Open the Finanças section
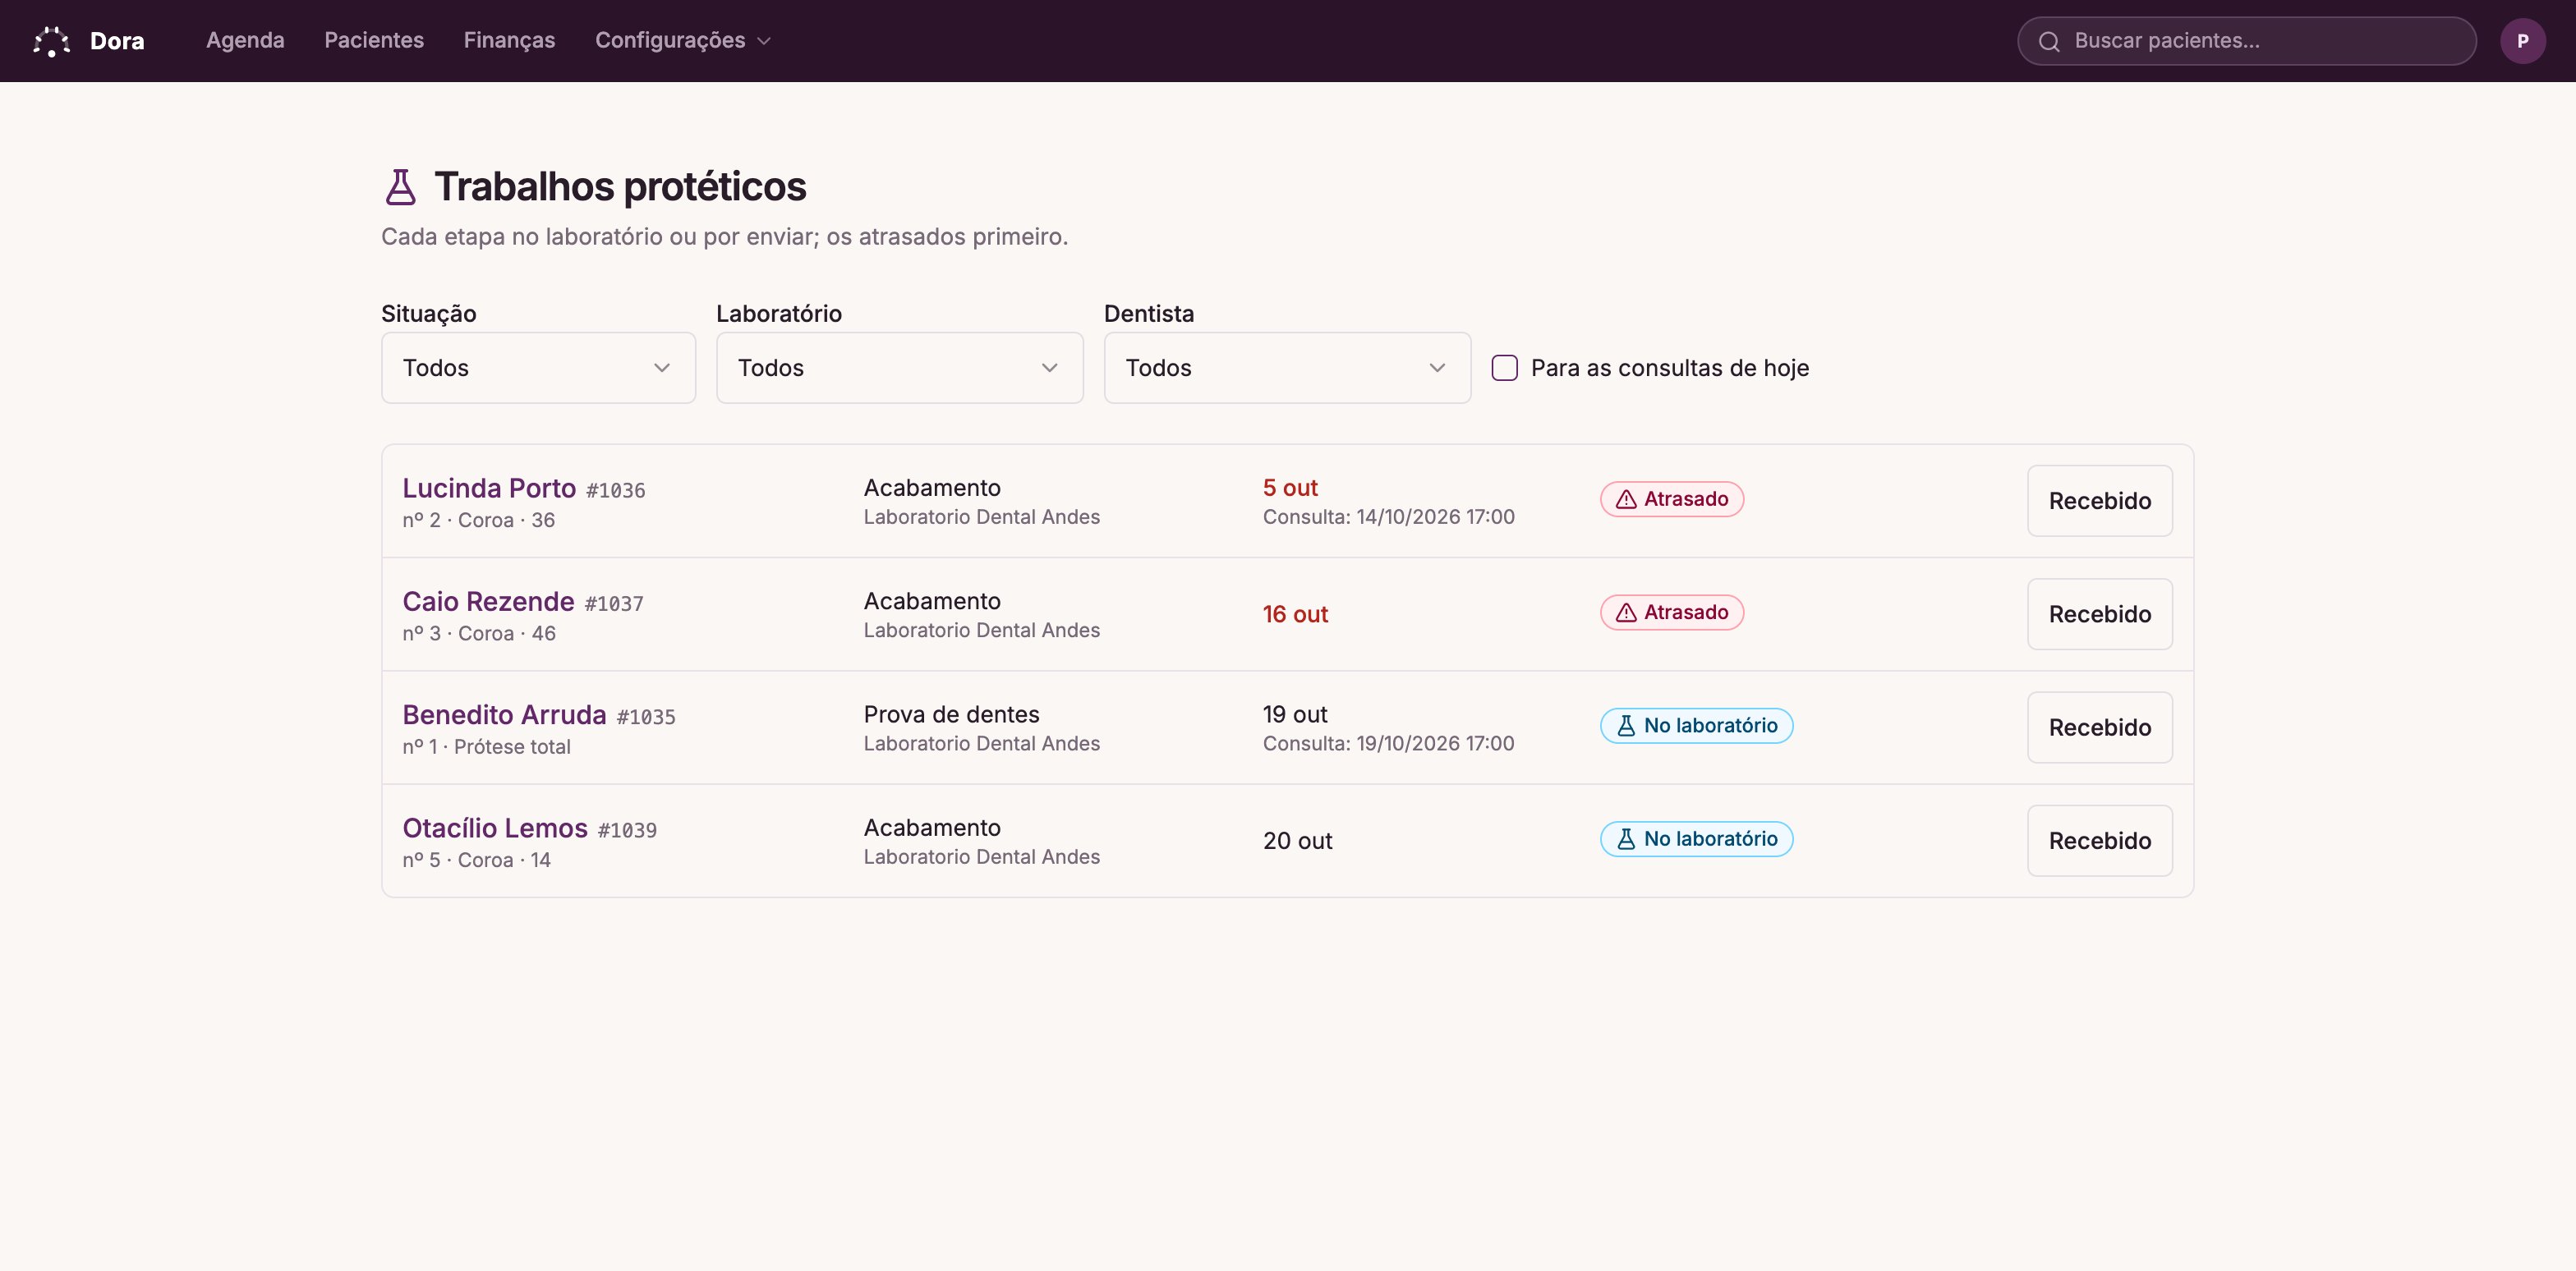 [x=509, y=41]
